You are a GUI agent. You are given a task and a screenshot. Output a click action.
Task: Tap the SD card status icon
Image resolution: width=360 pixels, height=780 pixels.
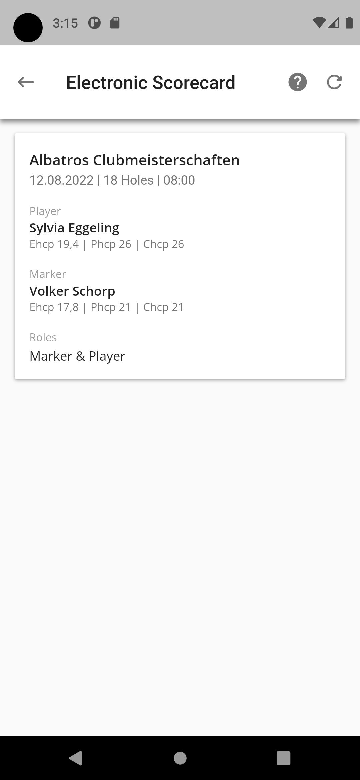(x=115, y=23)
